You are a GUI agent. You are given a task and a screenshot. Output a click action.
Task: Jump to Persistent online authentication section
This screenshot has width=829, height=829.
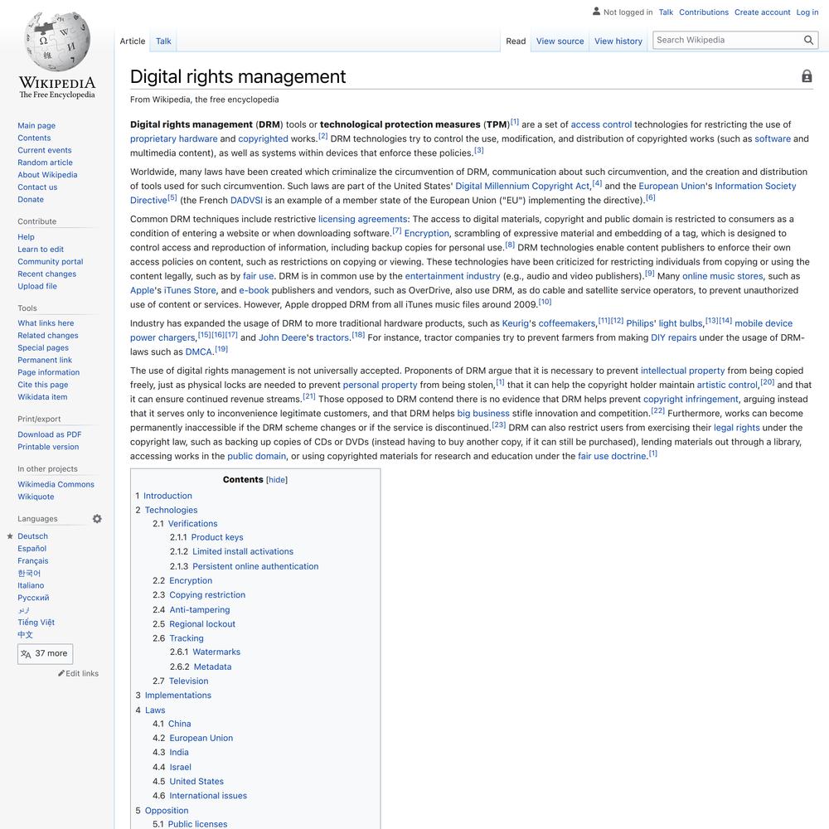[255, 566]
